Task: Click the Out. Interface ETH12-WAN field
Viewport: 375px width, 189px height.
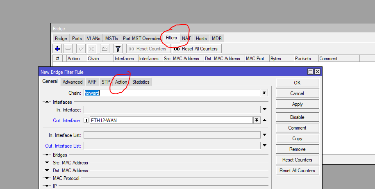Action: pos(171,121)
